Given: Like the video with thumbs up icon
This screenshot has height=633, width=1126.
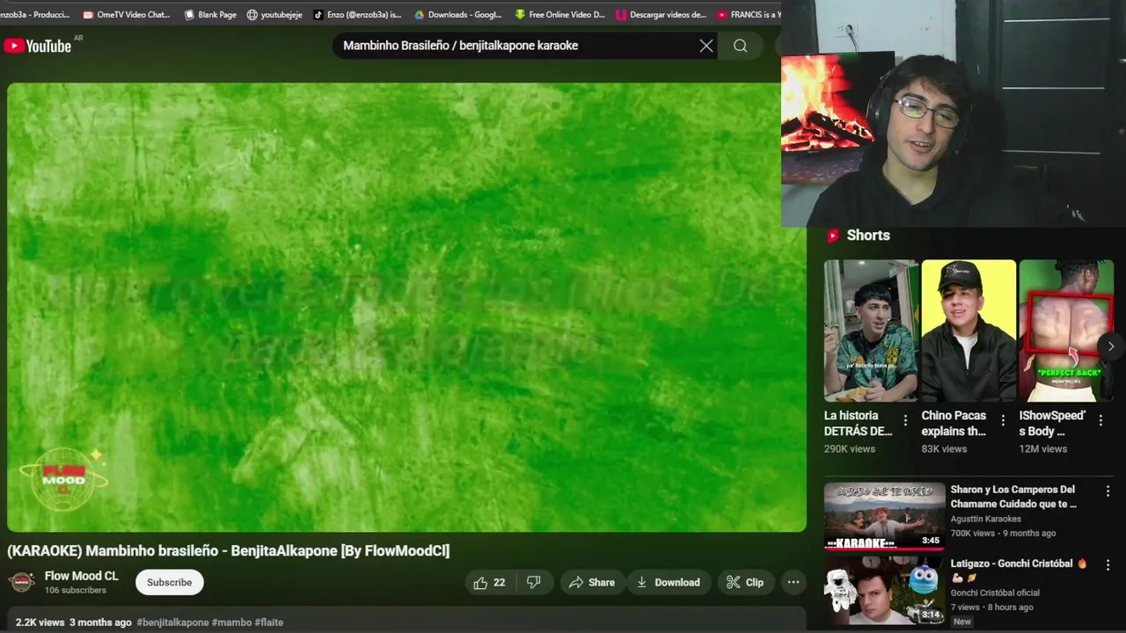Looking at the screenshot, I should coord(490,582).
